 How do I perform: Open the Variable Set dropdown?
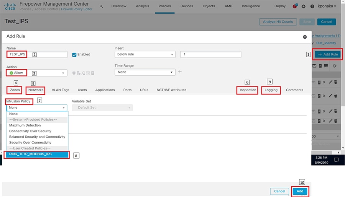coord(102,107)
